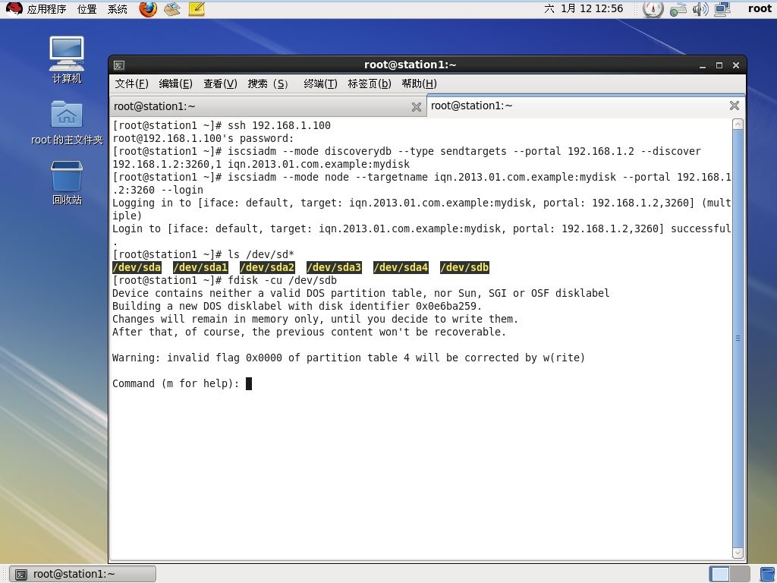Open the network connection tray icon
Viewport: 777px width, 583px height.
pyautogui.click(x=722, y=9)
